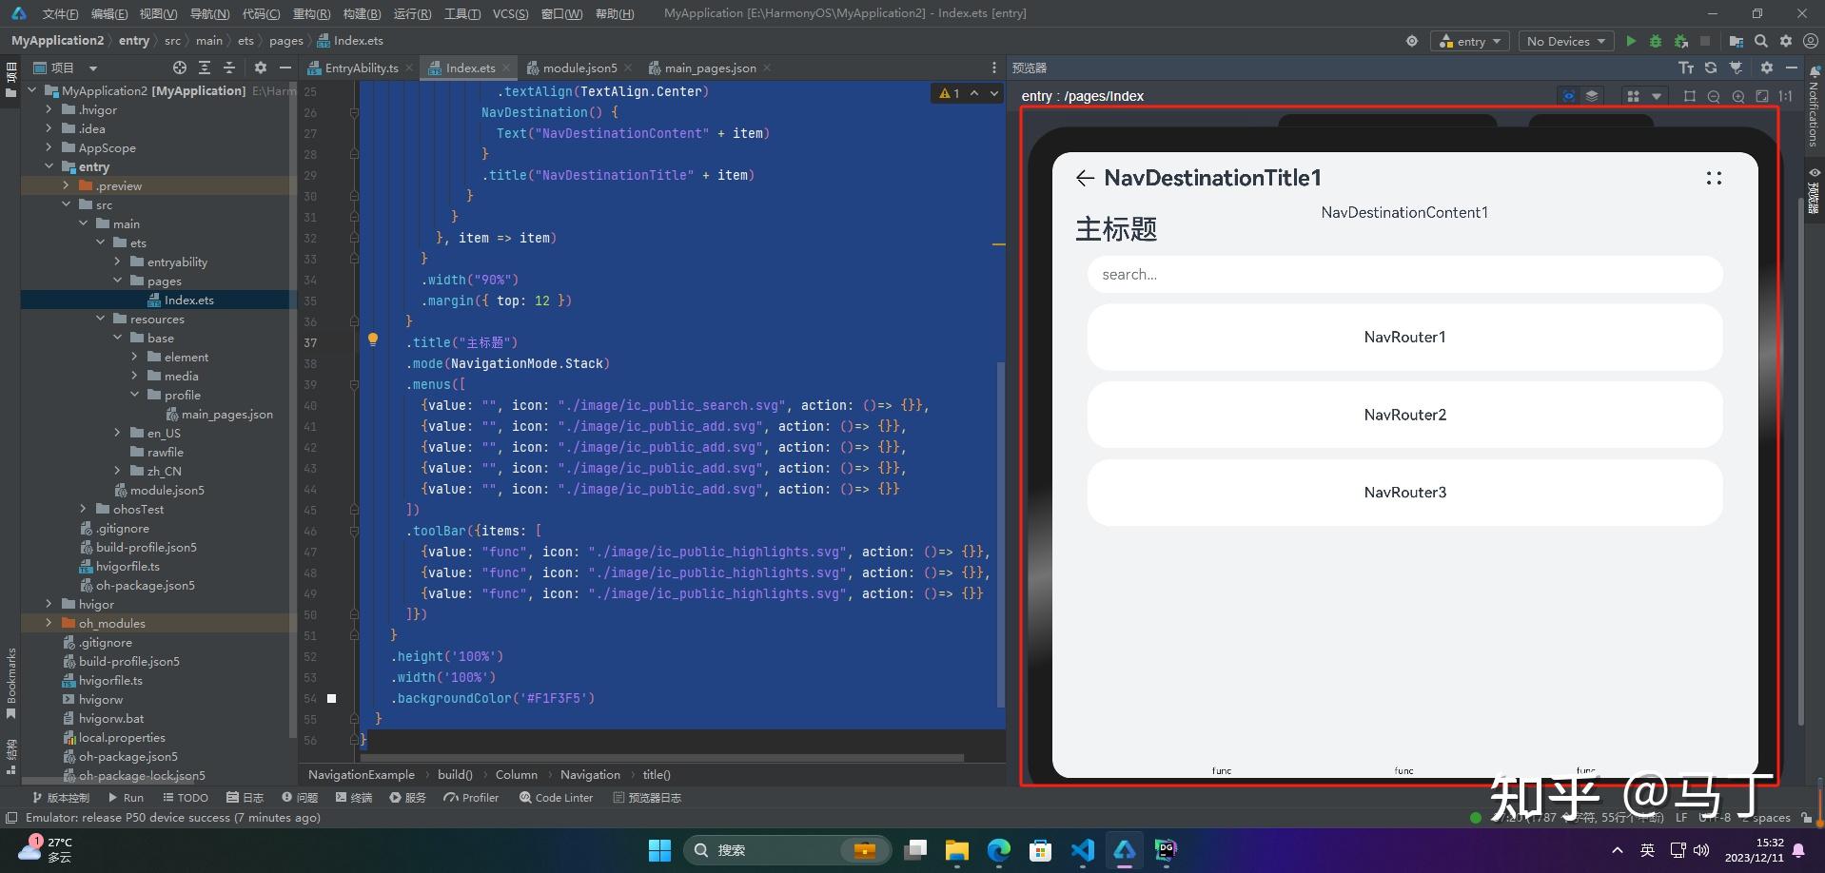Refresh the previewer with the reload icon

tap(1711, 68)
